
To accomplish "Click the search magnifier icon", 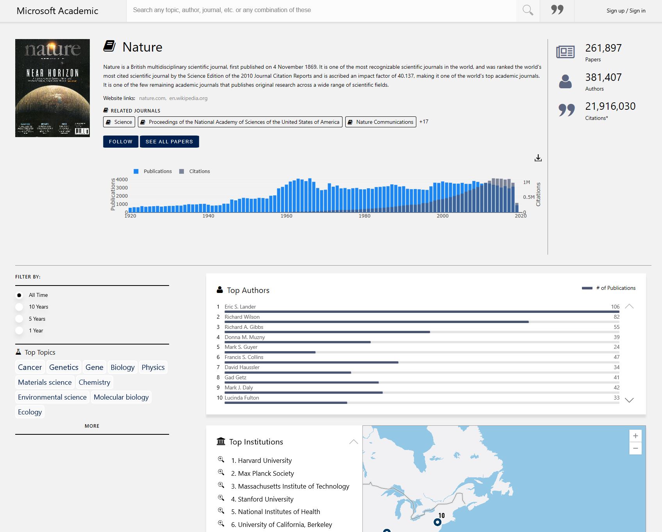I will point(528,11).
